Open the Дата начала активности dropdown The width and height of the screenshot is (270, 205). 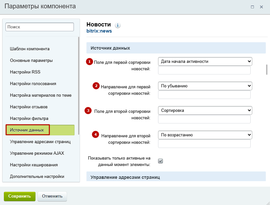[205, 62]
